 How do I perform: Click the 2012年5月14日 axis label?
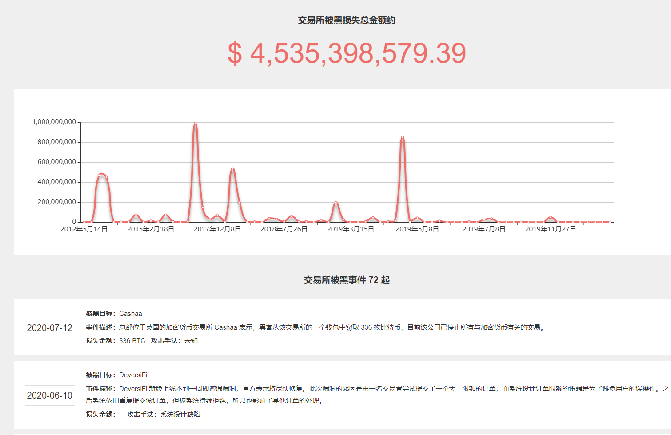click(x=84, y=229)
